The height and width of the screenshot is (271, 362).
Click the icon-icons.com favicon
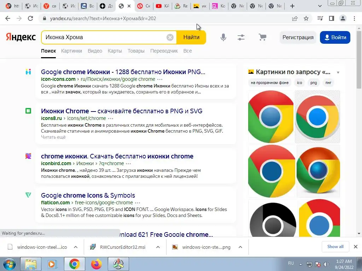28,72
